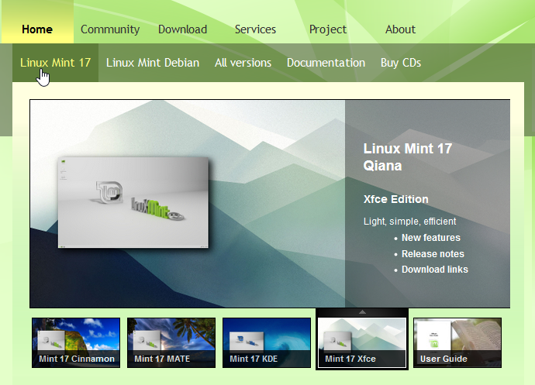Click the New features link
The height and width of the screenshot is (385, 535).
[x=430, y=238]
